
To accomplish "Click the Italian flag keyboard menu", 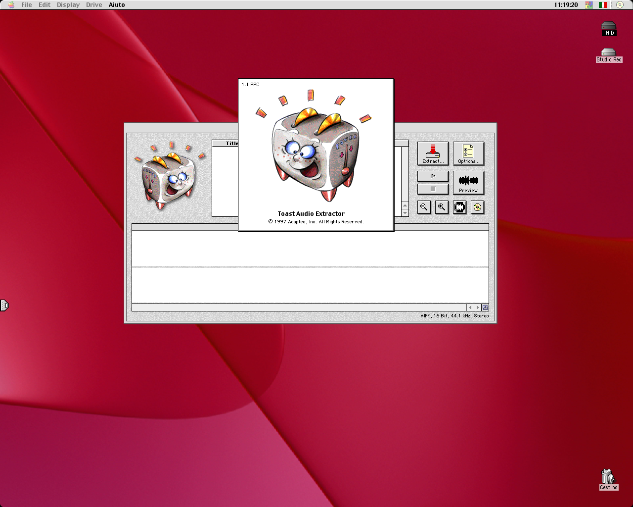I will 603,5.
